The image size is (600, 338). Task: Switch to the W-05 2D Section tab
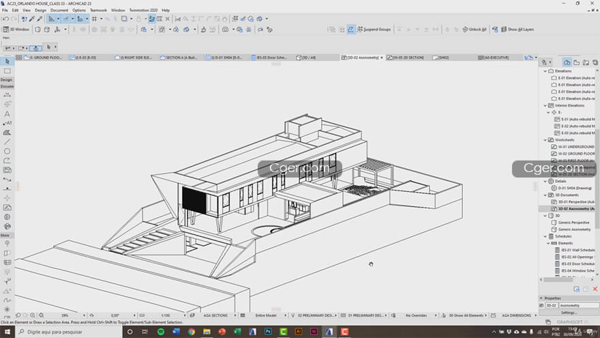pos(405,57)
